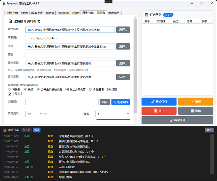Click log entry 谷歌浏览器获取完成, 共 1 个
This screenshot has width=217, height=181.
(x=76, y=152)
